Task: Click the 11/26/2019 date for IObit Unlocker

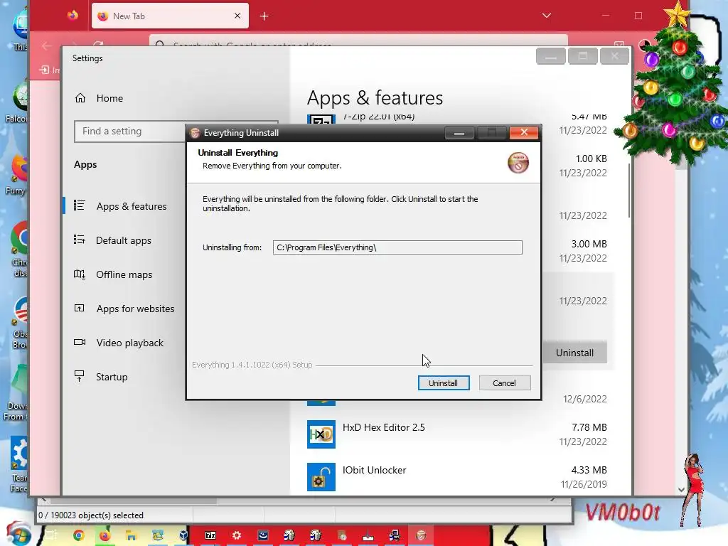Action: tap(584, 485)
